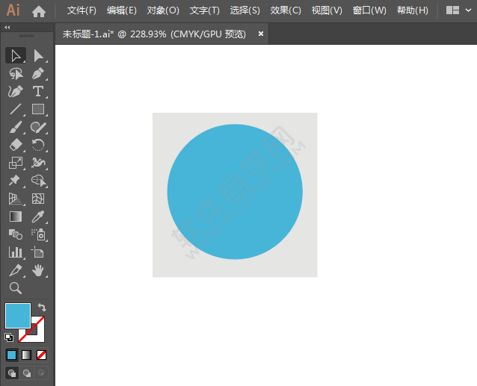Open the 选择(S) menu

(x=245, y=10)
